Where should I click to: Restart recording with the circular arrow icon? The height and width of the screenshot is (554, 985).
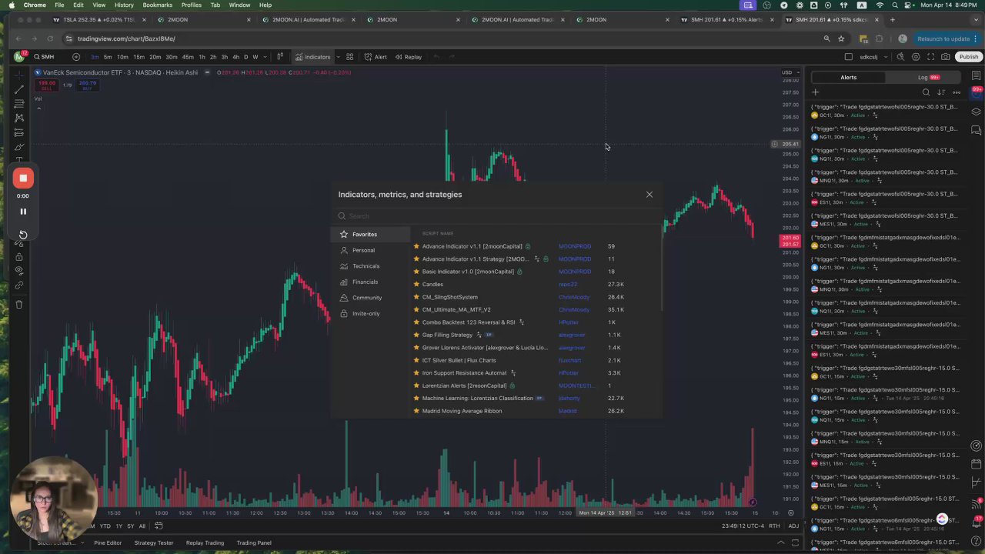(x=23, y=235)
